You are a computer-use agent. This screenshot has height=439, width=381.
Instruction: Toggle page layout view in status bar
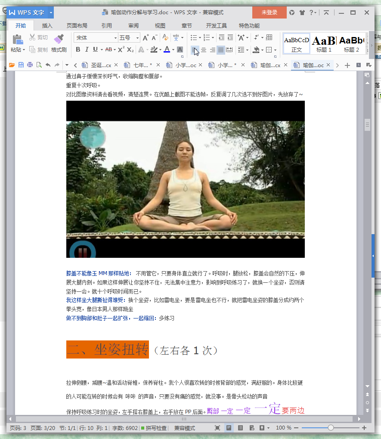(229, 428)
